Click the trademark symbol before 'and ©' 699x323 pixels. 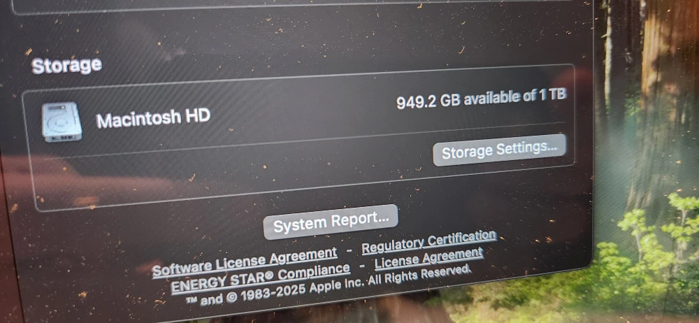tap(192, 301)
